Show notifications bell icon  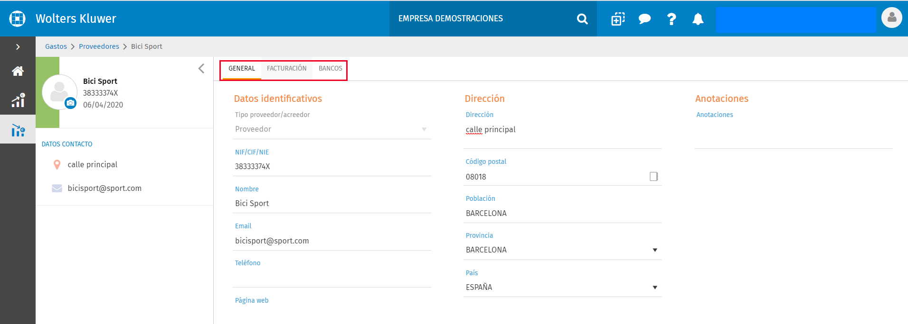(x=698, y=19)
